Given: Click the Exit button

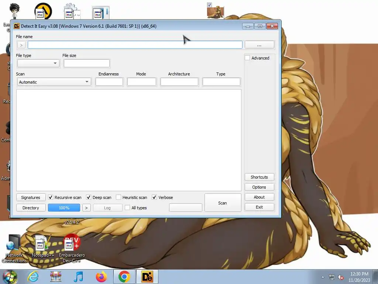Looking at the screenshot, I should (x=260, y=207).
